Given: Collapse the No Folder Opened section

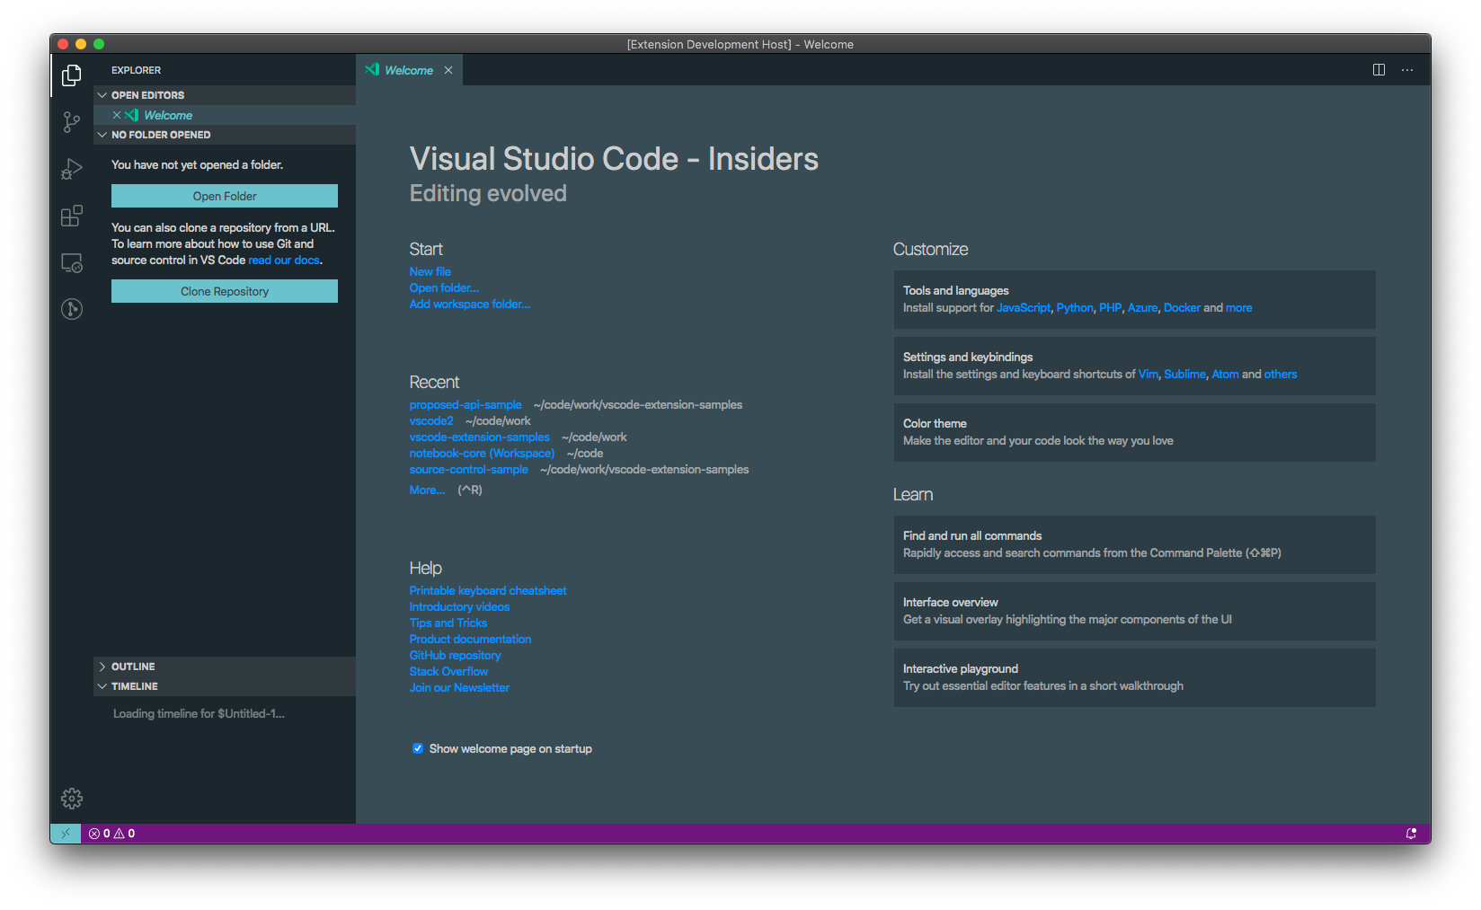Looking at the screenshot, I should click(x=225, y=135).
